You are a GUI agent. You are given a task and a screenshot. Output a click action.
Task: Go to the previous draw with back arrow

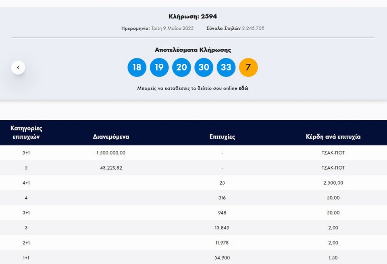[x=18, y=67]
